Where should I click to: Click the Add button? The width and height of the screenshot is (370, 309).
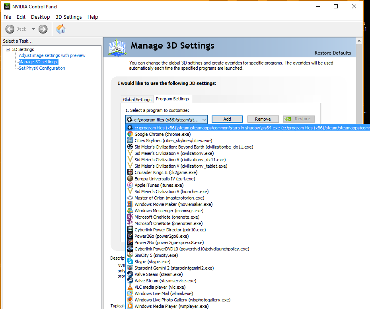(227, 119)
